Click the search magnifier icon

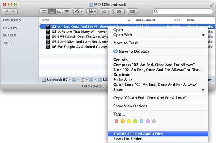[156, 11]
